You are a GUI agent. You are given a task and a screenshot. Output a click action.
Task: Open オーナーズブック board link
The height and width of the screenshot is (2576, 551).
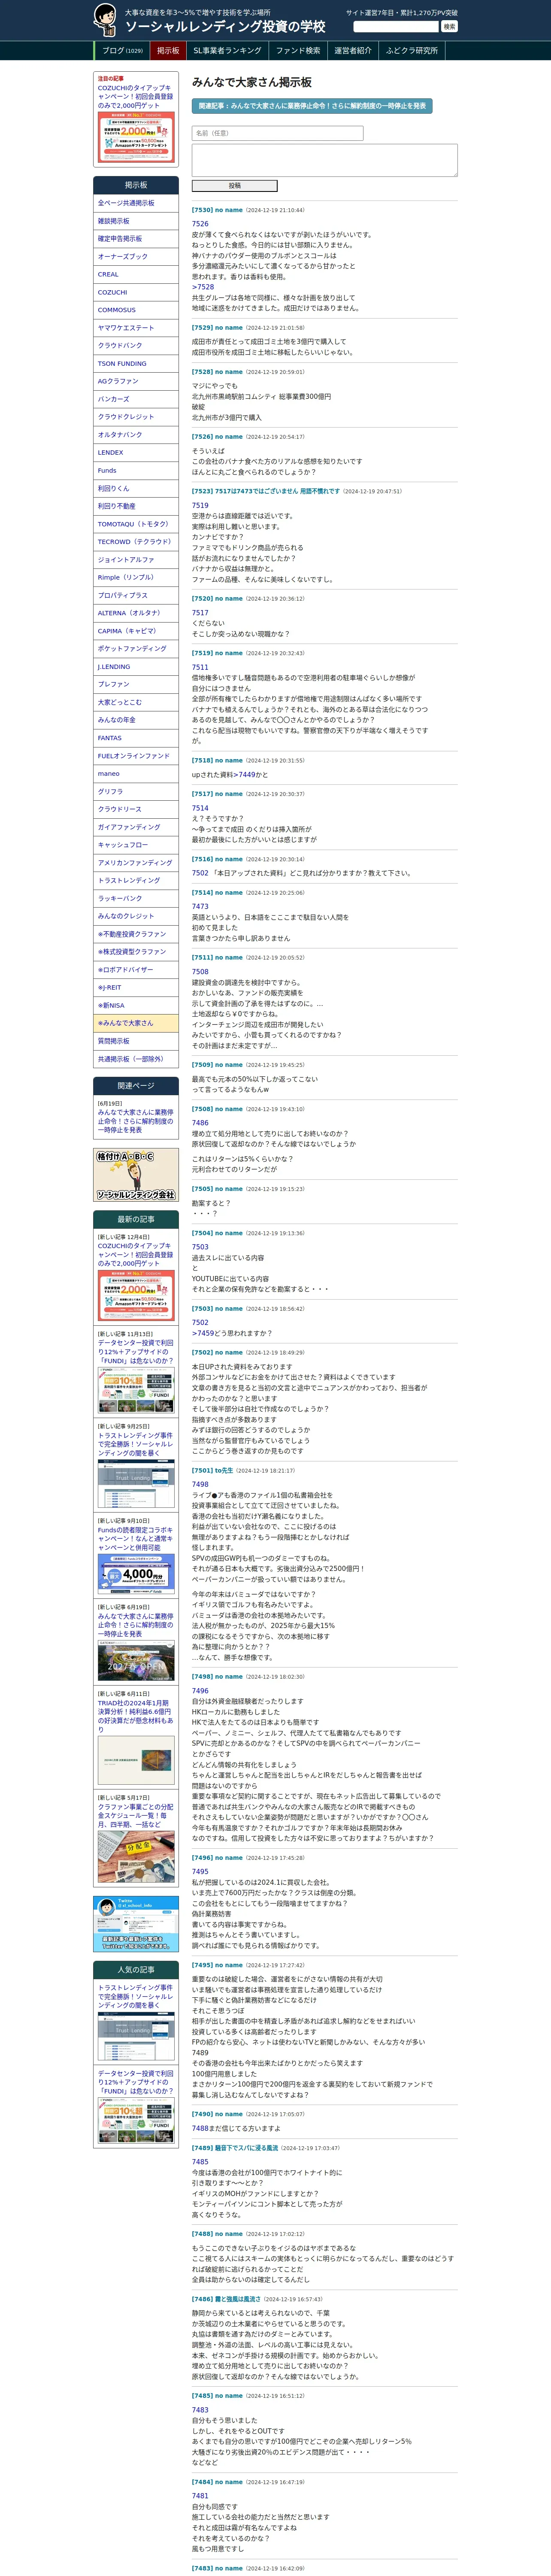[136, 257]
